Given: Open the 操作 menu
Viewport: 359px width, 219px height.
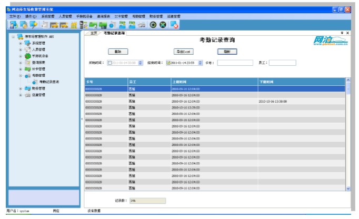Looking at the screenshot, I should (31, 16).
